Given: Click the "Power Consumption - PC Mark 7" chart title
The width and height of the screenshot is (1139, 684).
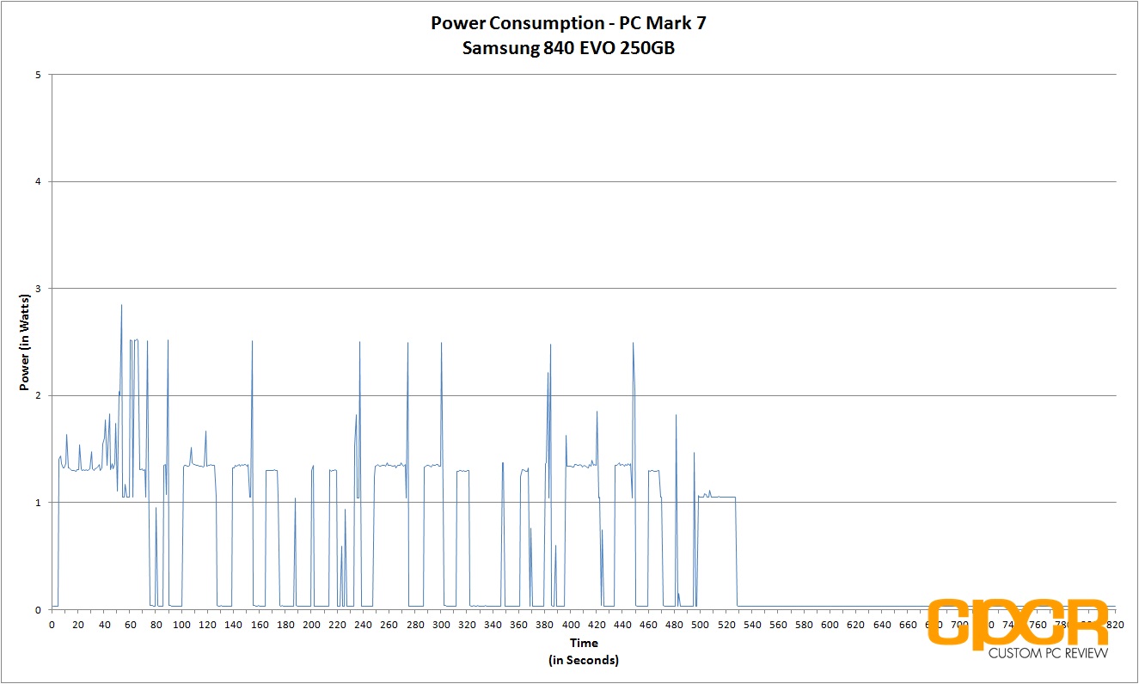Looking at the screenshot, I should [x=568, y=24].
